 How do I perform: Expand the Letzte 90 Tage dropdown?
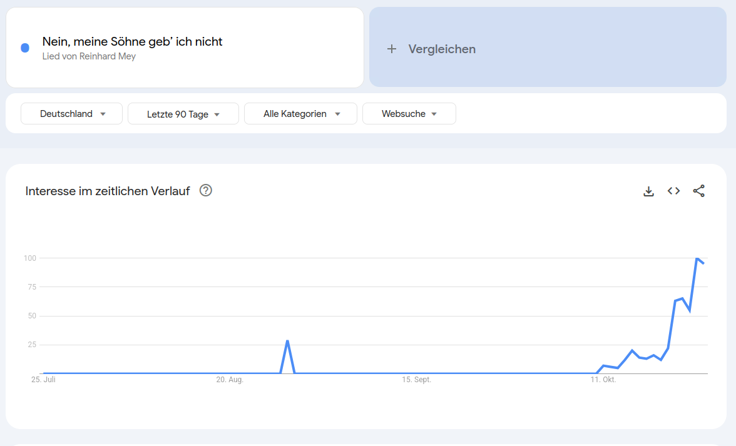coord(183,114)
